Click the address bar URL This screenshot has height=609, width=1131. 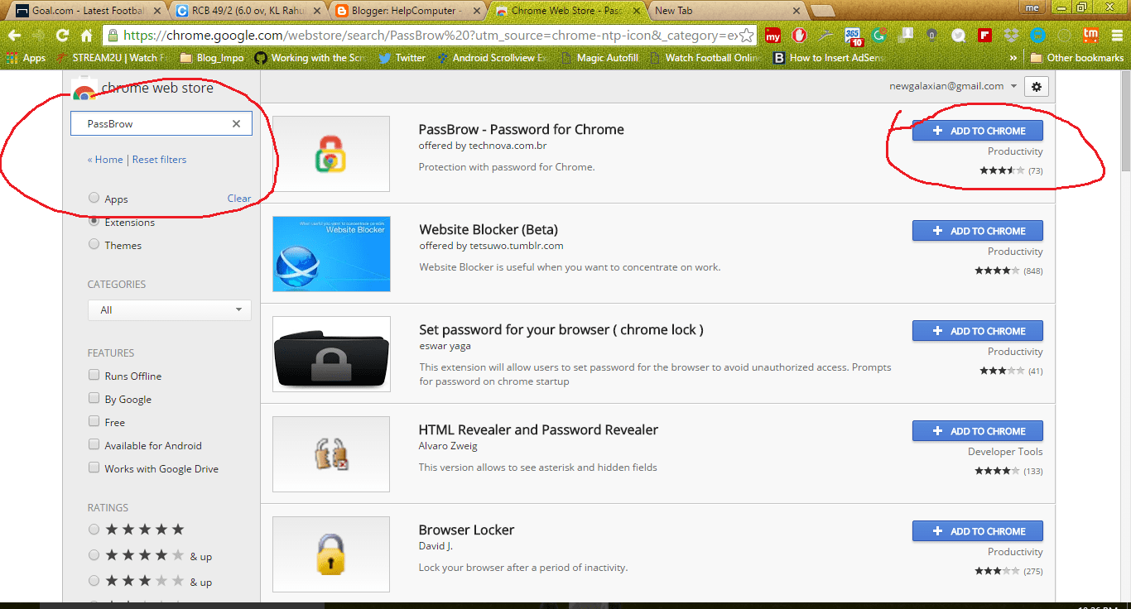[x=429, y=36]
